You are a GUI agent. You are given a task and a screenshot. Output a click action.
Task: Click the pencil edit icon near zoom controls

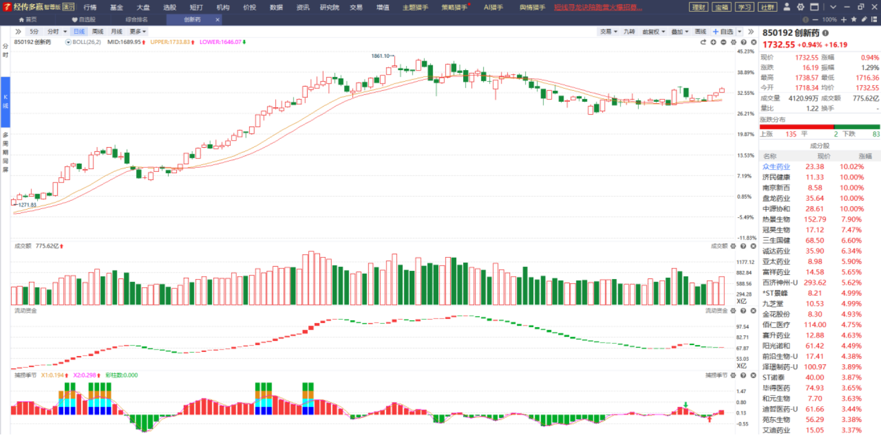(864, 19)
